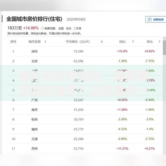Select the 苏州 city name
The width and height of the screenshot is (166, 166).
[x=35, y=149]
